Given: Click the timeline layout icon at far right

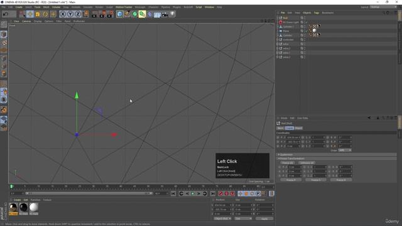Looking at the screenshot, I should click(x=271, y=194).
